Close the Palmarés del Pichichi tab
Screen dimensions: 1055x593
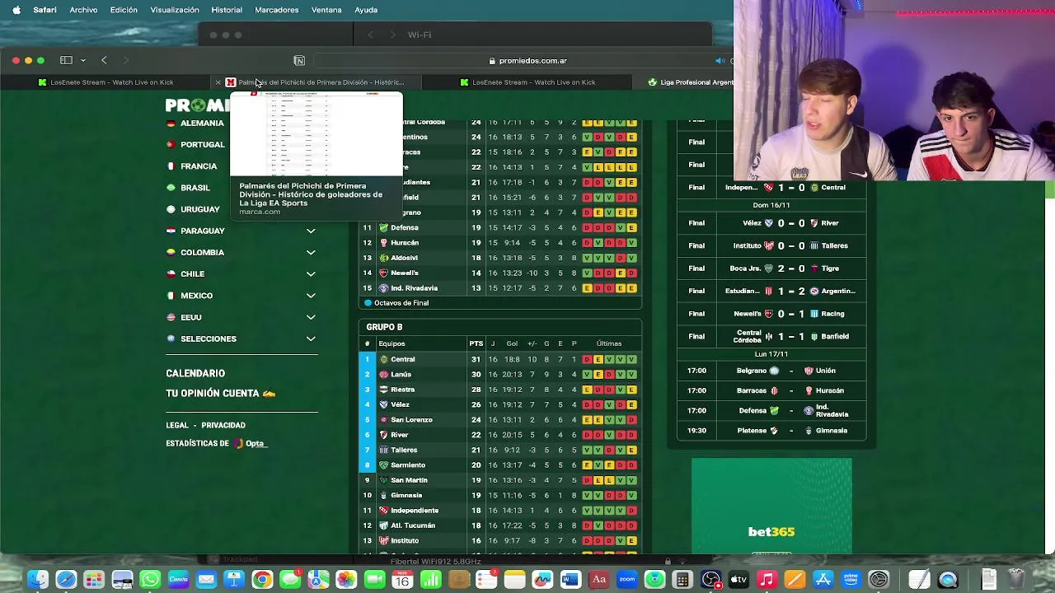tap(218, 82)
